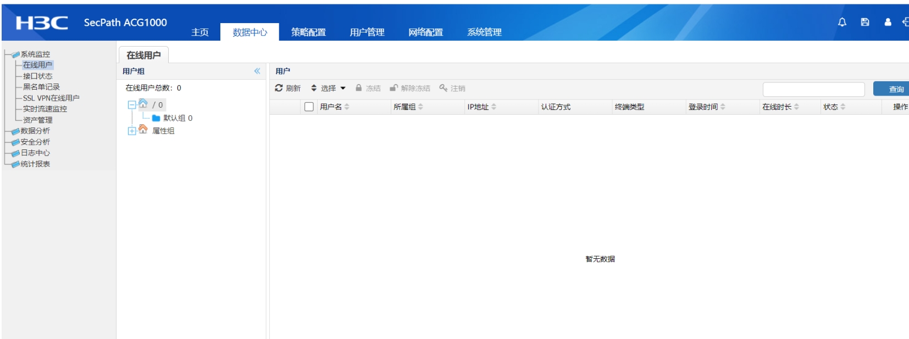Viewport: 909px width, 339px height.
Task: Toggle the select-all checkbox in table header
Action: coord(309,107)
